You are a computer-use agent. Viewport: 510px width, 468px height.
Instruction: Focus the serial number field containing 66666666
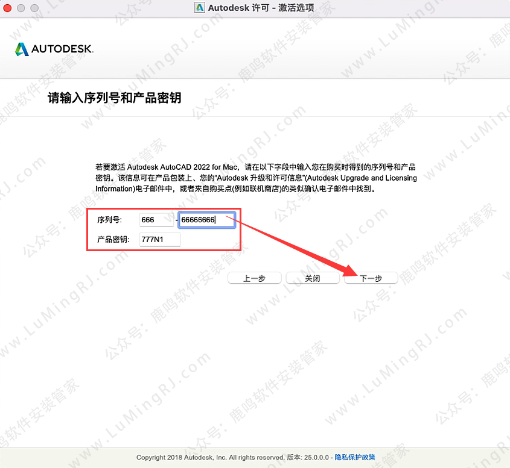206,220
